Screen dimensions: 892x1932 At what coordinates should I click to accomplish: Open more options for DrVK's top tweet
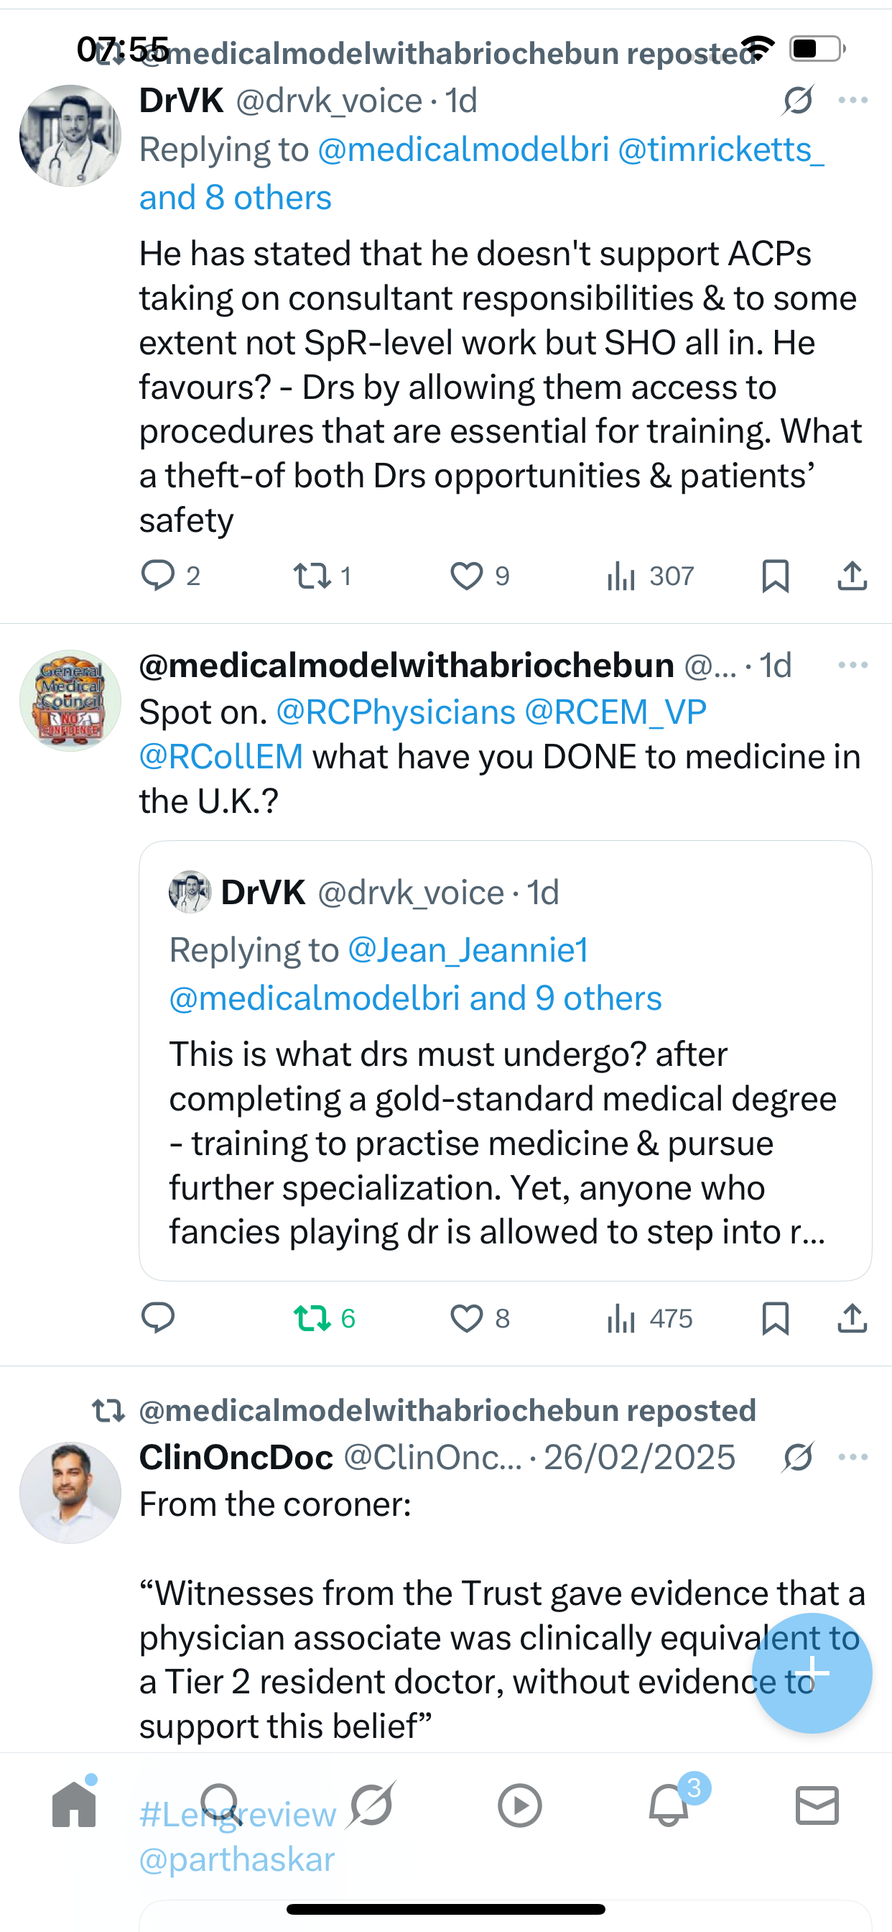tap(853, 101)
